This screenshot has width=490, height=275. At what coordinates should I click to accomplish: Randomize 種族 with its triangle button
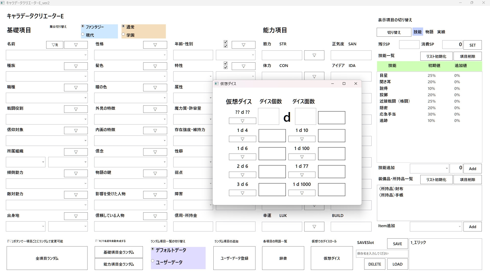click(x=76, y=66)
